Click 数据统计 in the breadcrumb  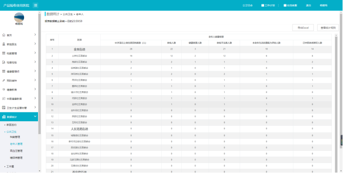53,14
